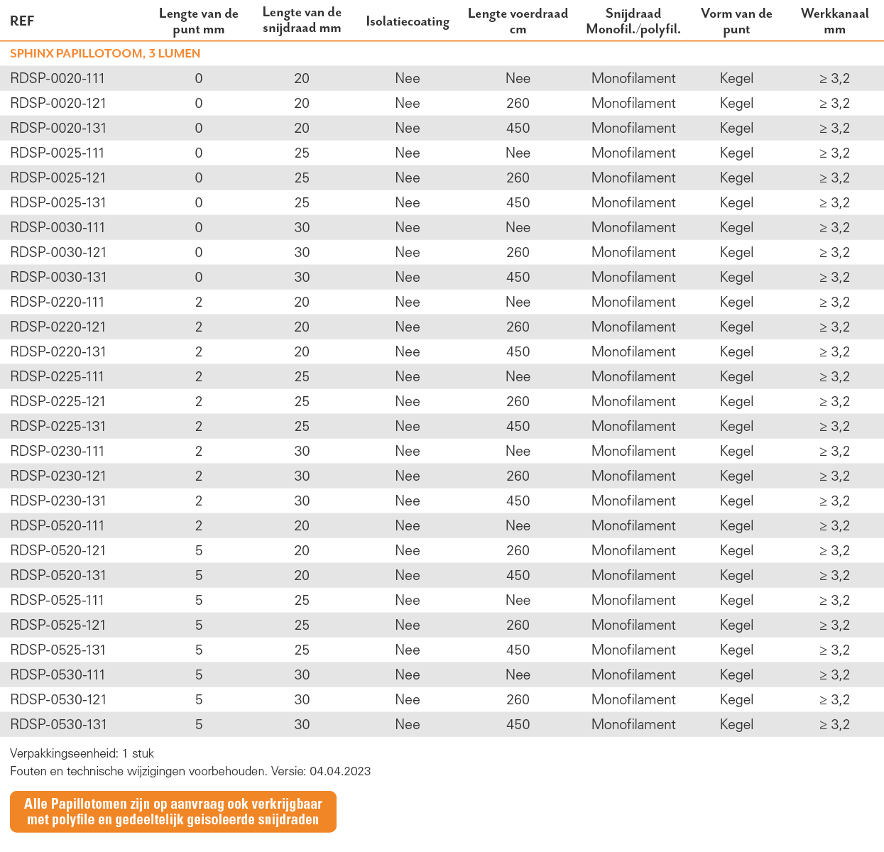884x852 pixels.
Task: Click reference RDSP-0230-131
Action: [x=58, y=501]
